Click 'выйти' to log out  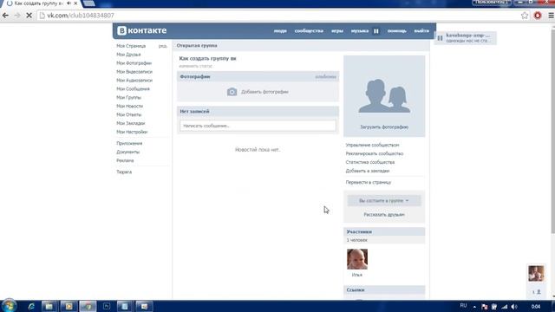coord(421,31)
